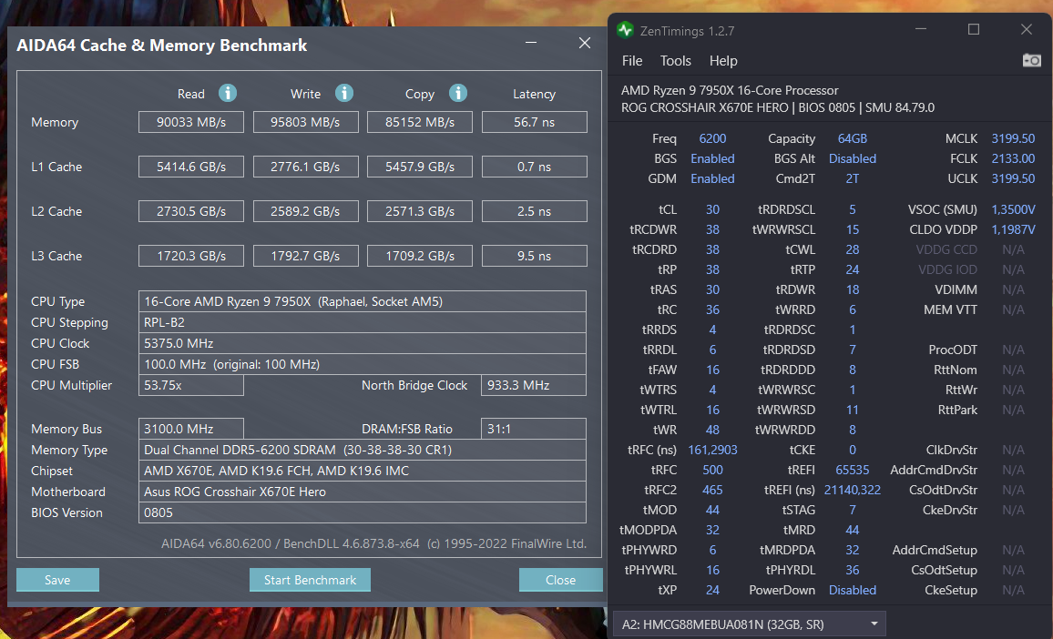Click the L3 Cache latency 9.5 ns

click(535, 256)
